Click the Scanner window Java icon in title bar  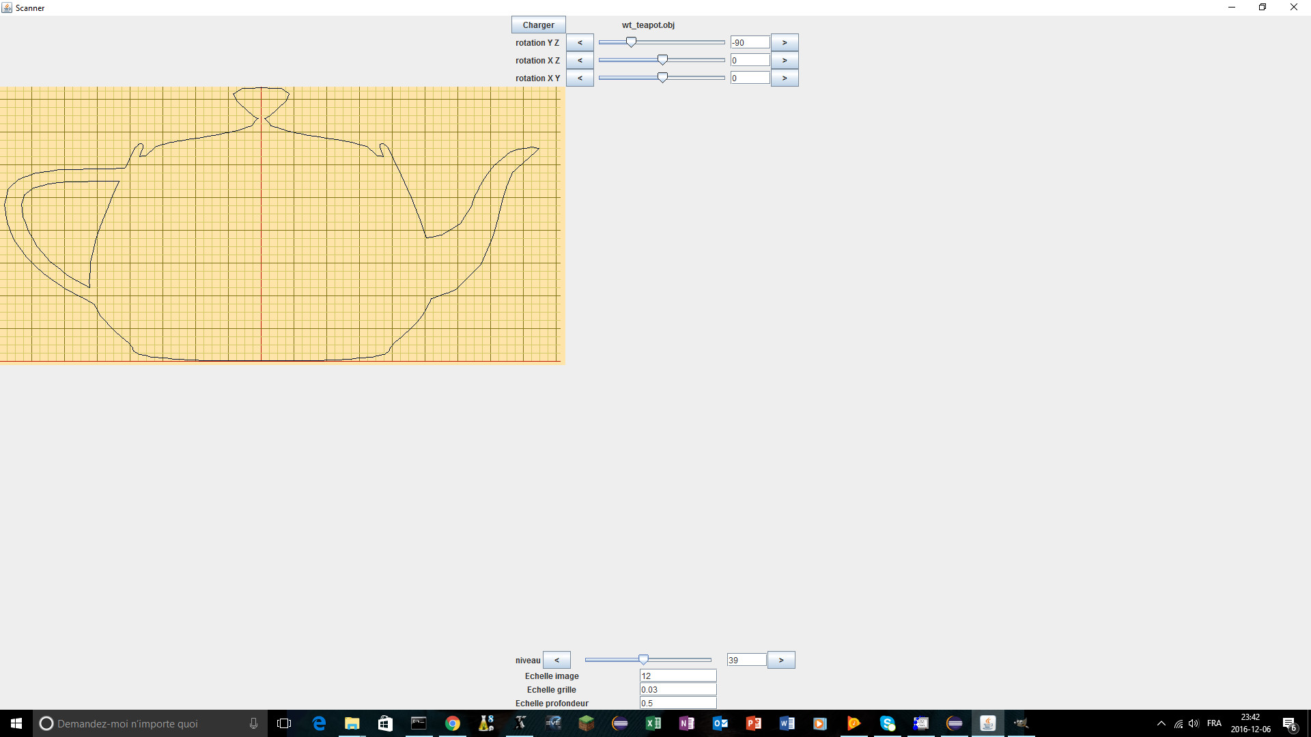[x=7, y=8]
